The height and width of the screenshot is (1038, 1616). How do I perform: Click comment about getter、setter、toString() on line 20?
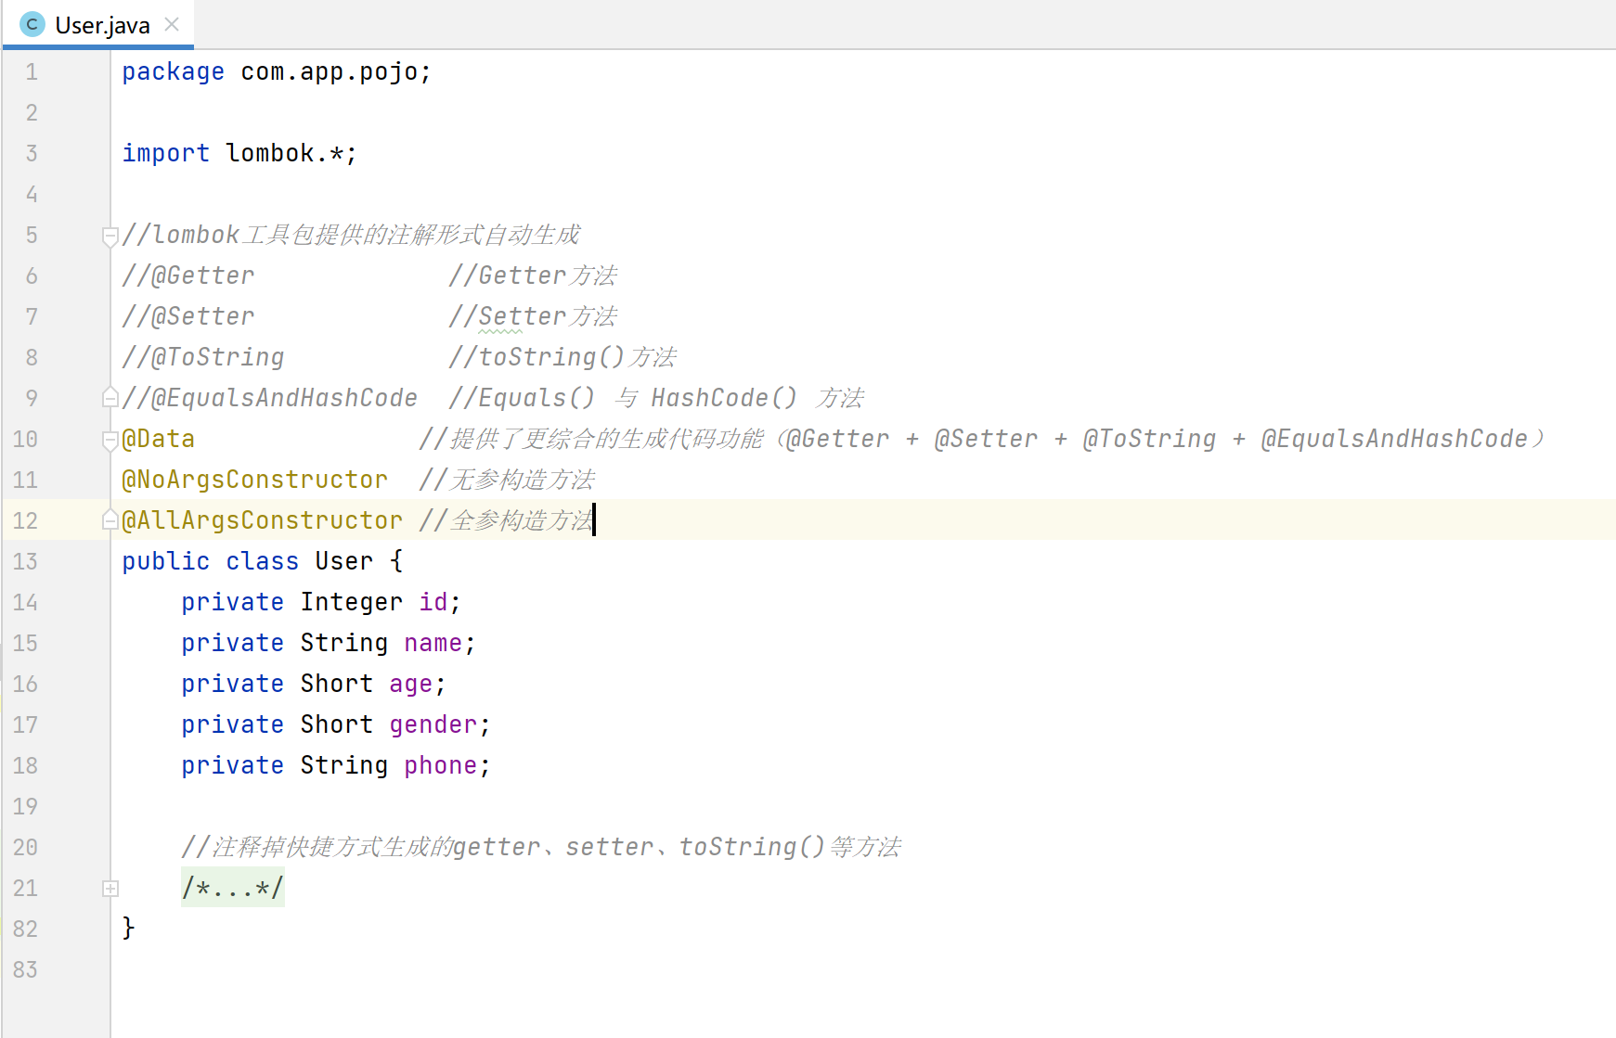coord(542,847)
